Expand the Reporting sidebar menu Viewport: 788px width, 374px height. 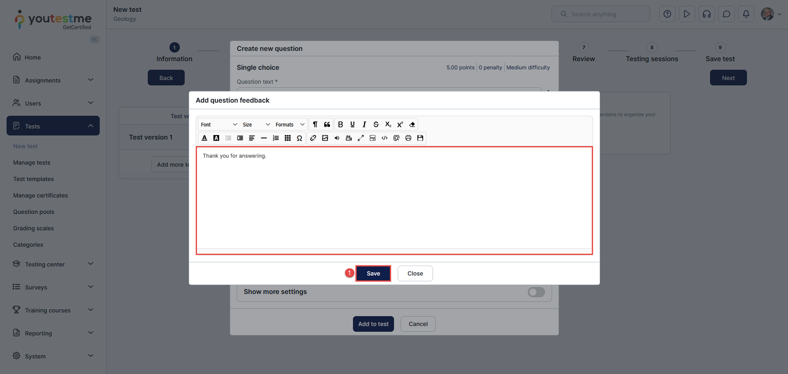53,333
